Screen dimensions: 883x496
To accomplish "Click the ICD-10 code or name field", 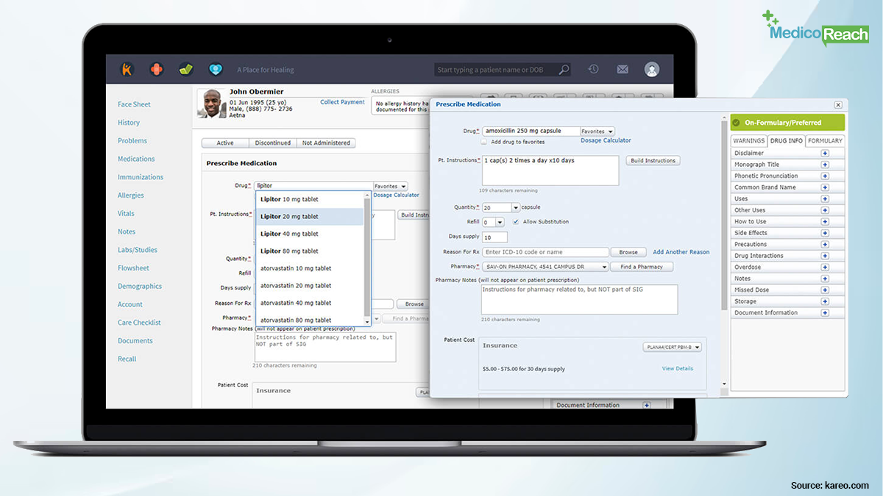I will (x=545, y=252).
